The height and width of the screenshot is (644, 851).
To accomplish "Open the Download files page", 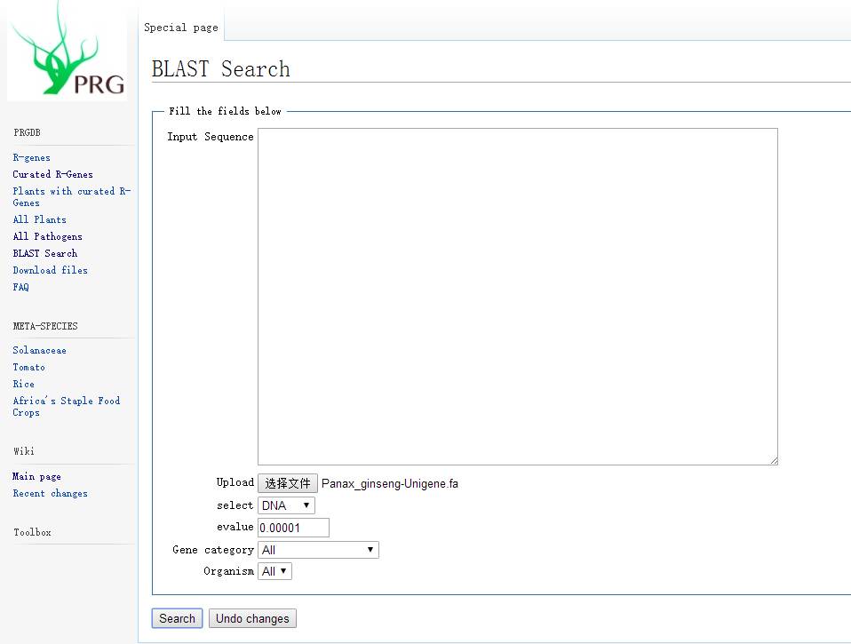I will (50, 270).
